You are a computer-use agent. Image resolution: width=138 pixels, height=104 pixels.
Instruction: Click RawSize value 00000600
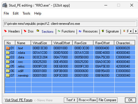[x=81, y=71]
